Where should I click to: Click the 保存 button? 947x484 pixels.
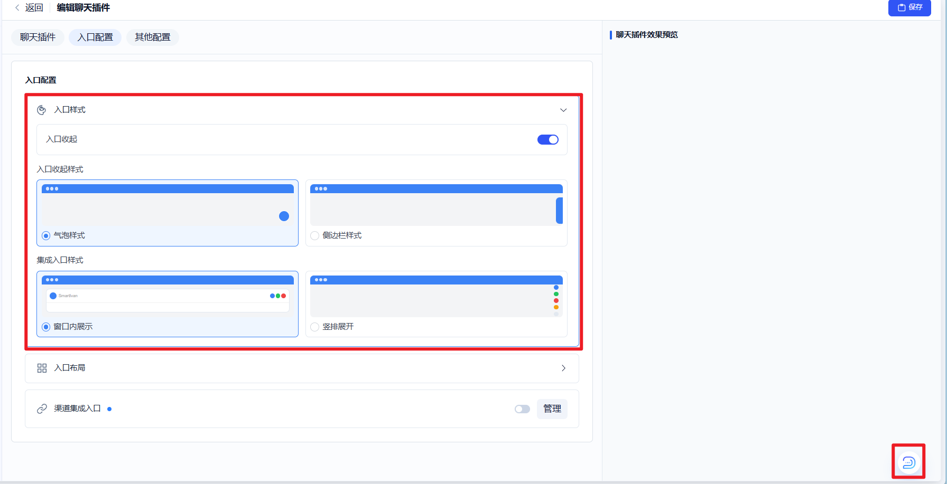[909, 7]
